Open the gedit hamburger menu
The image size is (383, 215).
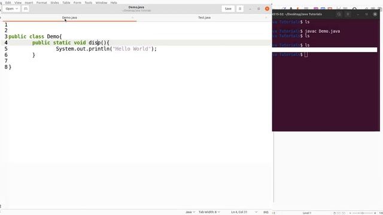click(240, 9)
